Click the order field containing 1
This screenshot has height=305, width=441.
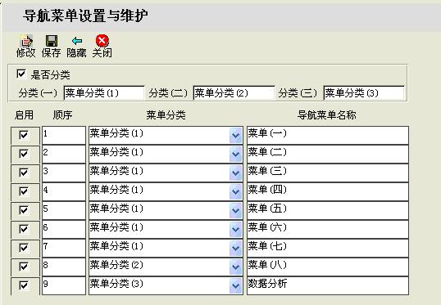pos(64,135)
